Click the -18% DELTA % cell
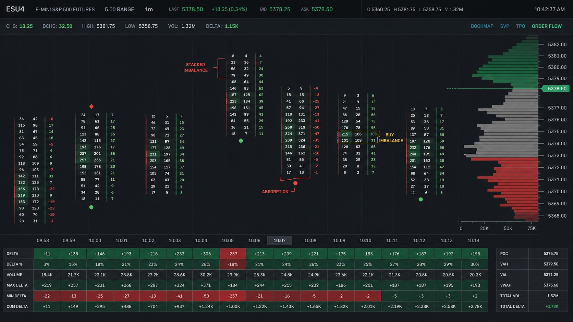The height and width of the screenshot is (322, 573). click(233, 264)
